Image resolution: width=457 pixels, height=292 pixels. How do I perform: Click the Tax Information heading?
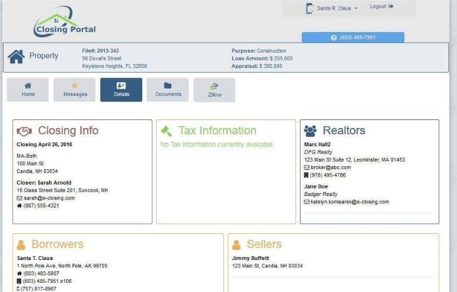tap(218, 130)
